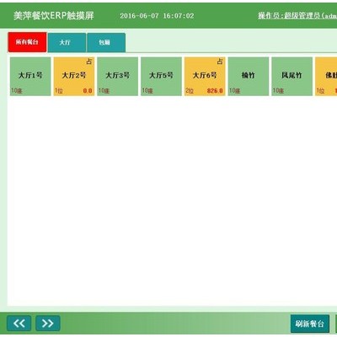Select the 所有餐台 tab
Image resolution: width=337 pixels, height=337 pixels.
pos(27,42)
